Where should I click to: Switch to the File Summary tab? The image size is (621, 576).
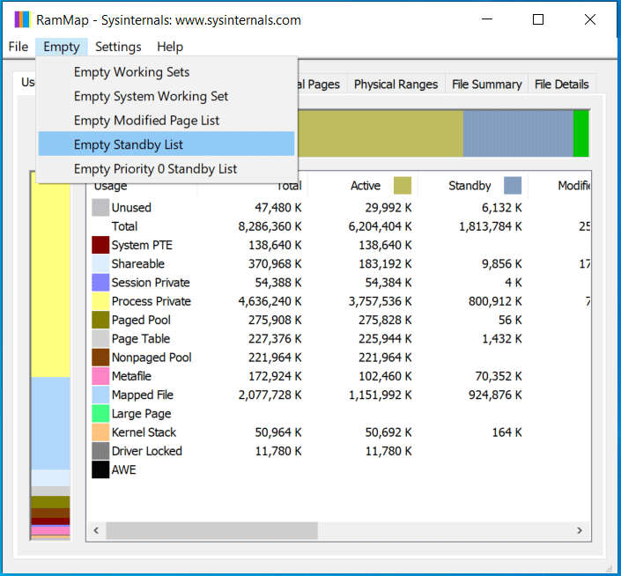pos(487,85)
